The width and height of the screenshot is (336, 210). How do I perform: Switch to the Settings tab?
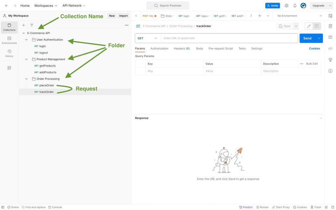(257, 49)
